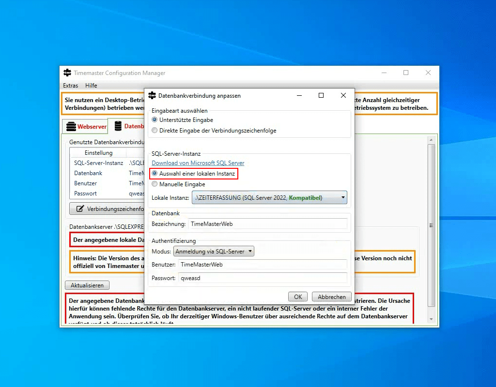Select the Unterstützte Eingabe radio button
This screenshot has width=496, height=387.
tap(155, 120)
